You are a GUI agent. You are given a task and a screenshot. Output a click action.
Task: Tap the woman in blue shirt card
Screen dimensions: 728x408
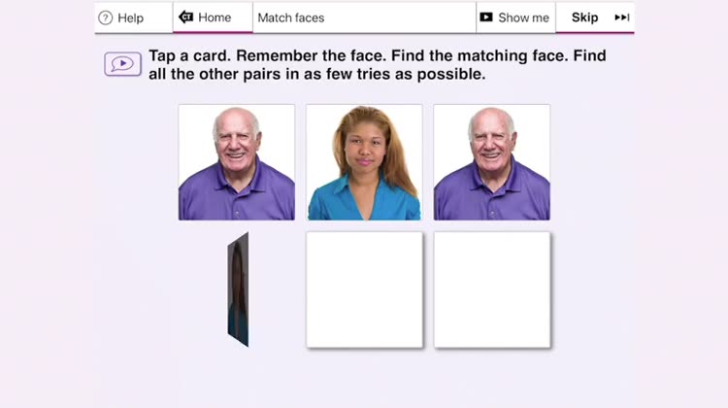click(364, 162)
